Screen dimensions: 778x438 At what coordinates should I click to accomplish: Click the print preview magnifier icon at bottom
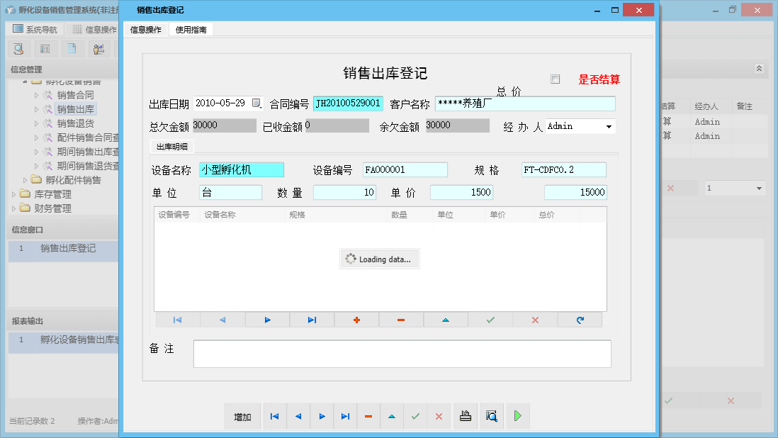[x=491, y=416]
